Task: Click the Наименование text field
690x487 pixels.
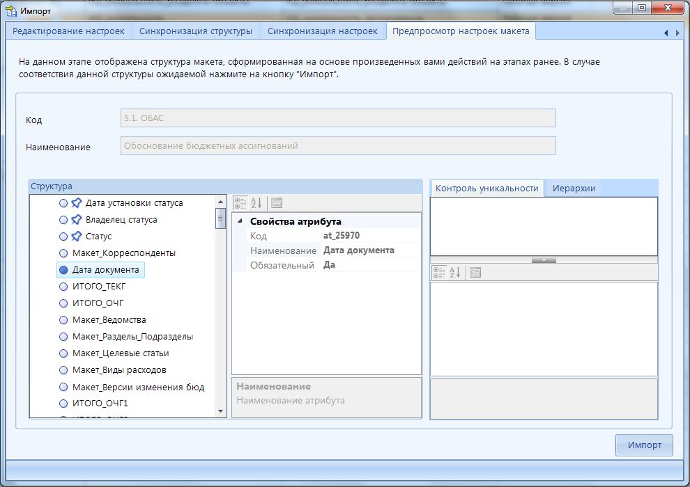Action: coord(338,146)
